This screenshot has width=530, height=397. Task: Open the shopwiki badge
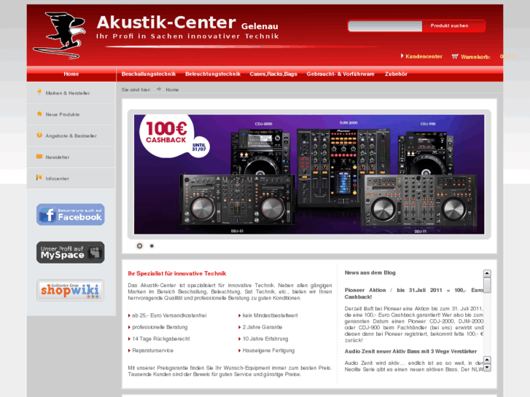[70, 290]
